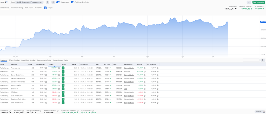The height and width of the screenshot is (114, 266).
Task: Open info icon next to +61,62 % for Ameresco
Action: point(144,68)
